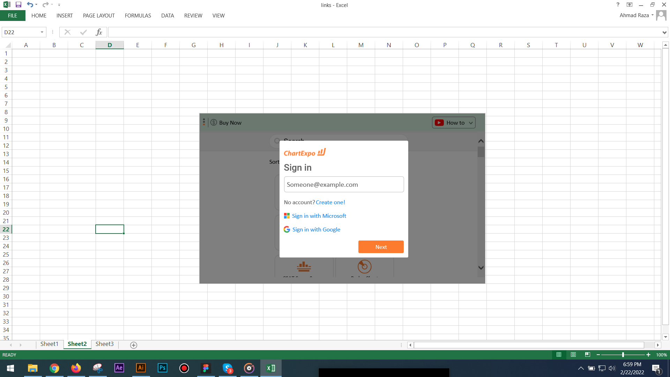Image resolution: width=670 pixels, height=377 pixels.
Task: Click zoom in plus button
Action: coord(648,355)
